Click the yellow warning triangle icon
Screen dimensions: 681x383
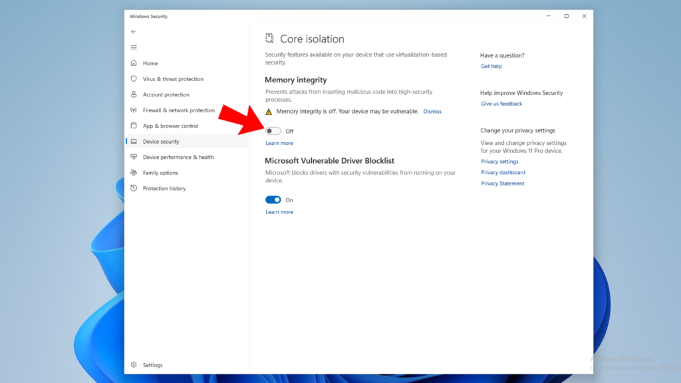[x=269, y=112]
